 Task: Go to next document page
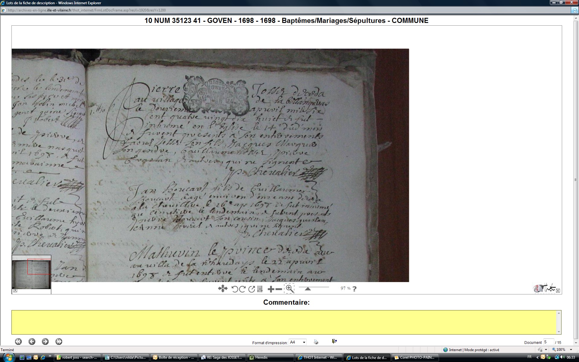[45, 341]
